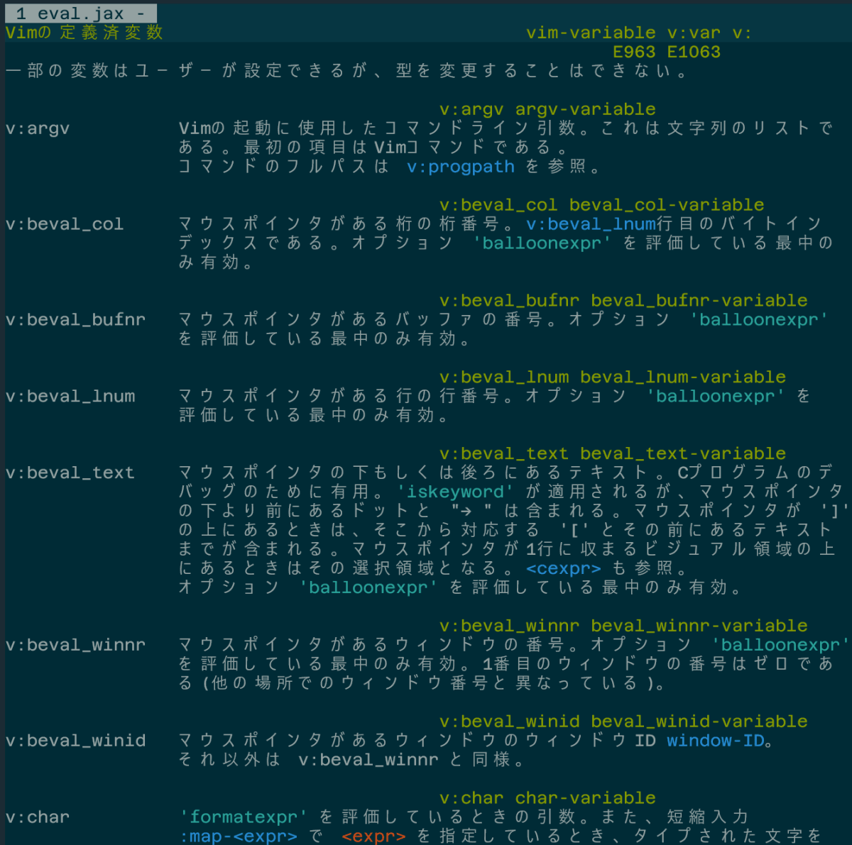Click the v:beval_col entry in left column
This screenshot has height=845, width=852.
point(65,224)
